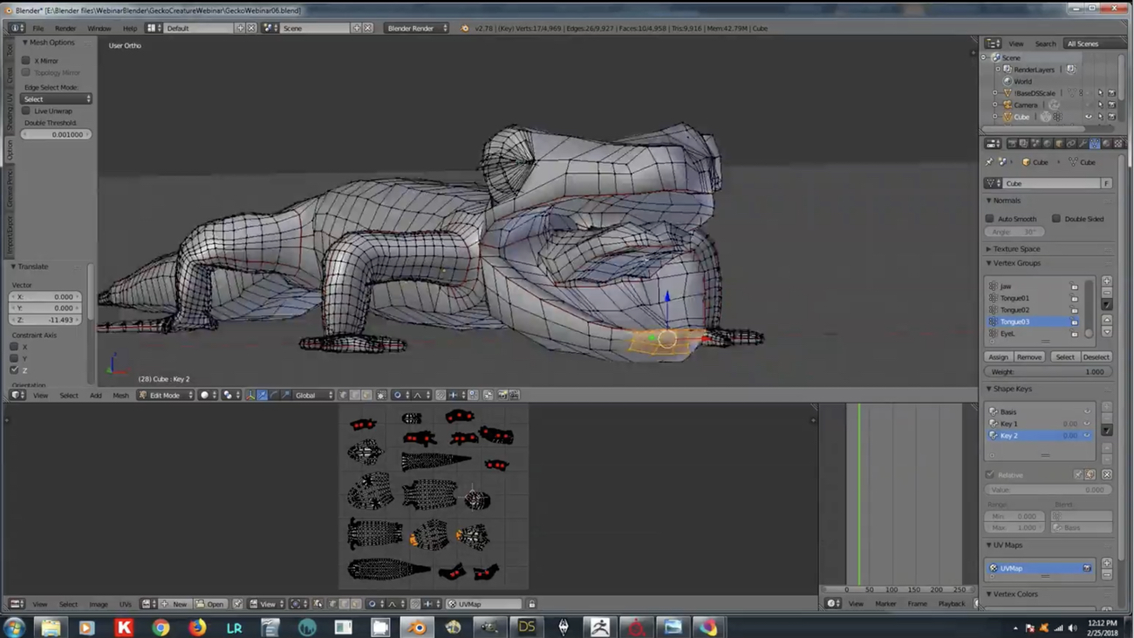Screen dimensions: 1134x638
Task: Toggle Cube visibility eye in outliner
Action: point(1088,117)
